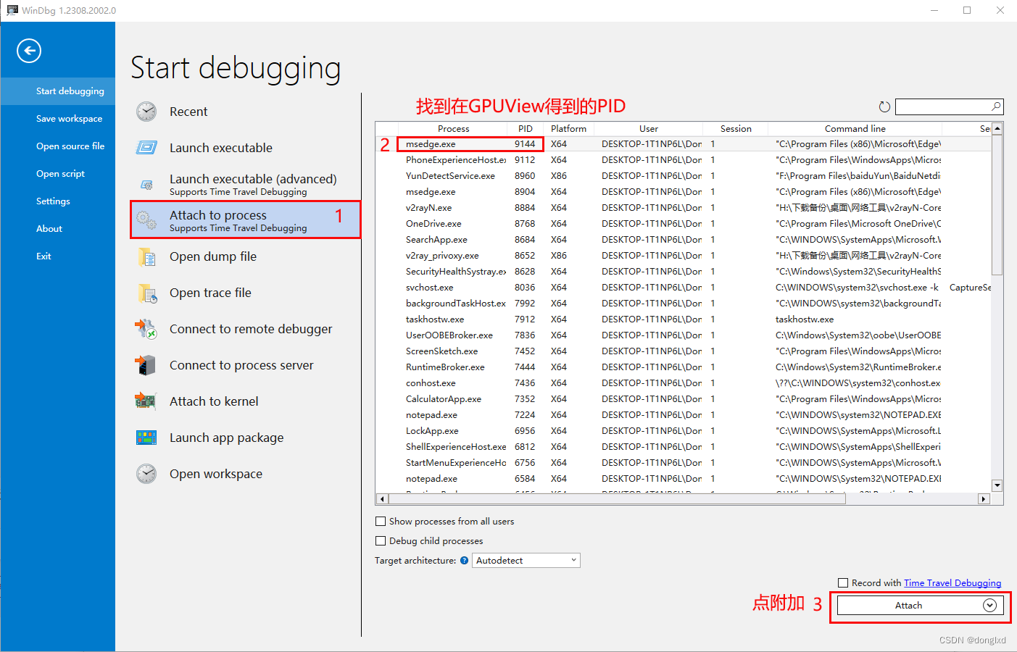Select taskhostw.exe process row

click(684, 319)
